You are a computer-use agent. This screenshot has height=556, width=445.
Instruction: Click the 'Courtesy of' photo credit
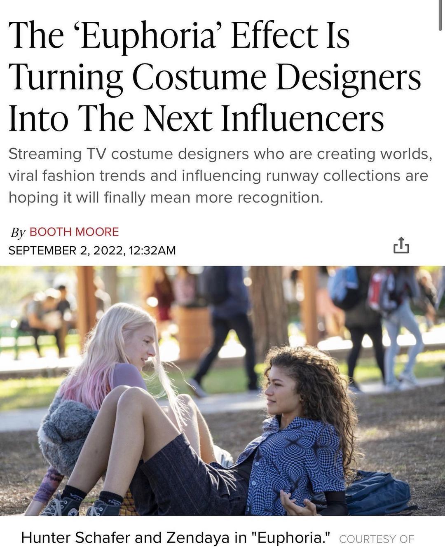click(377, 539)
